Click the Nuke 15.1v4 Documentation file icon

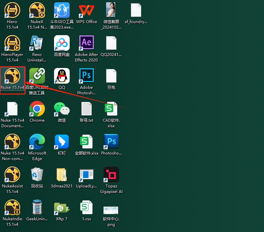pyautogui.click(x=12, y=109)
